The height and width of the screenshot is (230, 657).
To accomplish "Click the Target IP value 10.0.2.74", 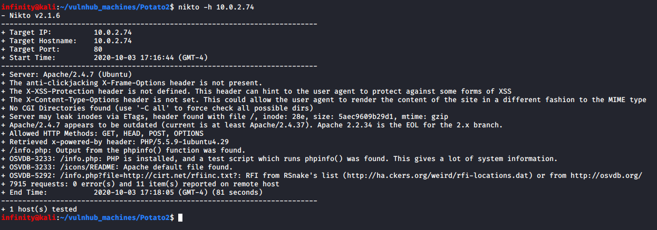I will (112, 33).
